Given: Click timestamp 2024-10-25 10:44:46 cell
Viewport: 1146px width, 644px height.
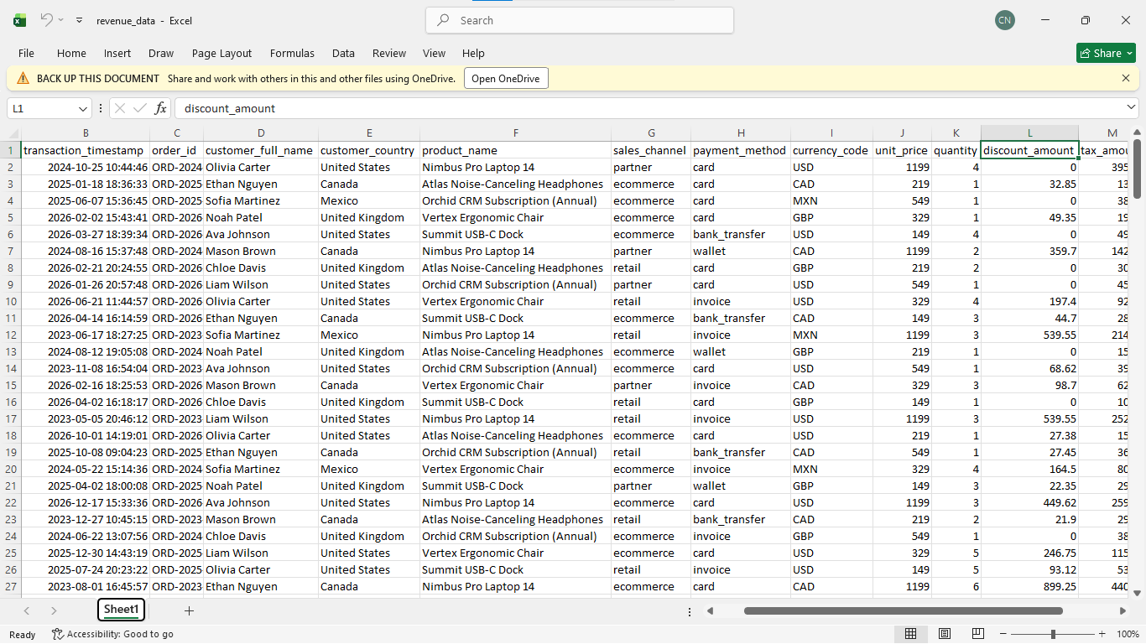Looking at the screenshot, I should [x=86, y=167].
